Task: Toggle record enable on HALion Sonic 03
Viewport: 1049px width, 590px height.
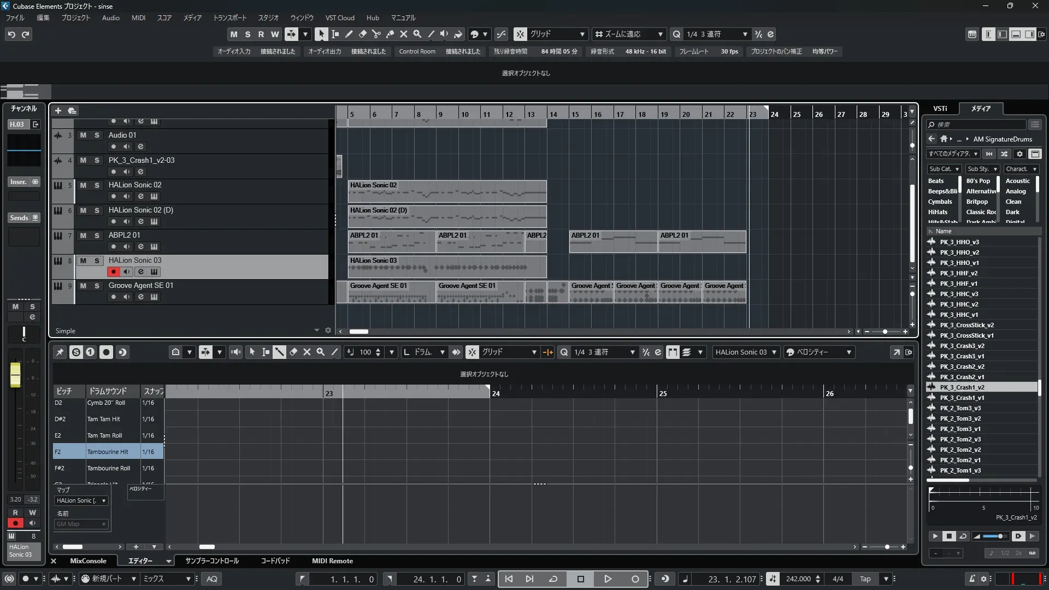Action: [113, 272]
